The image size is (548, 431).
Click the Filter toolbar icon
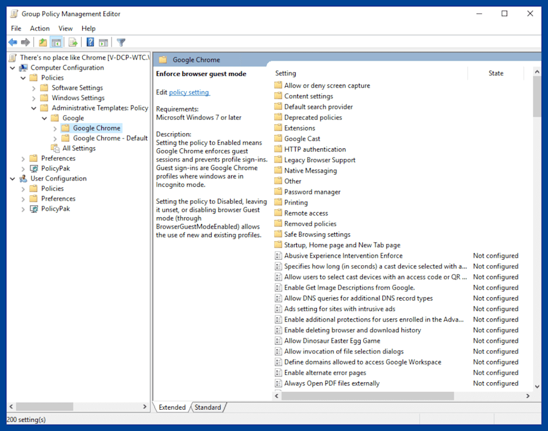[121, 41]
